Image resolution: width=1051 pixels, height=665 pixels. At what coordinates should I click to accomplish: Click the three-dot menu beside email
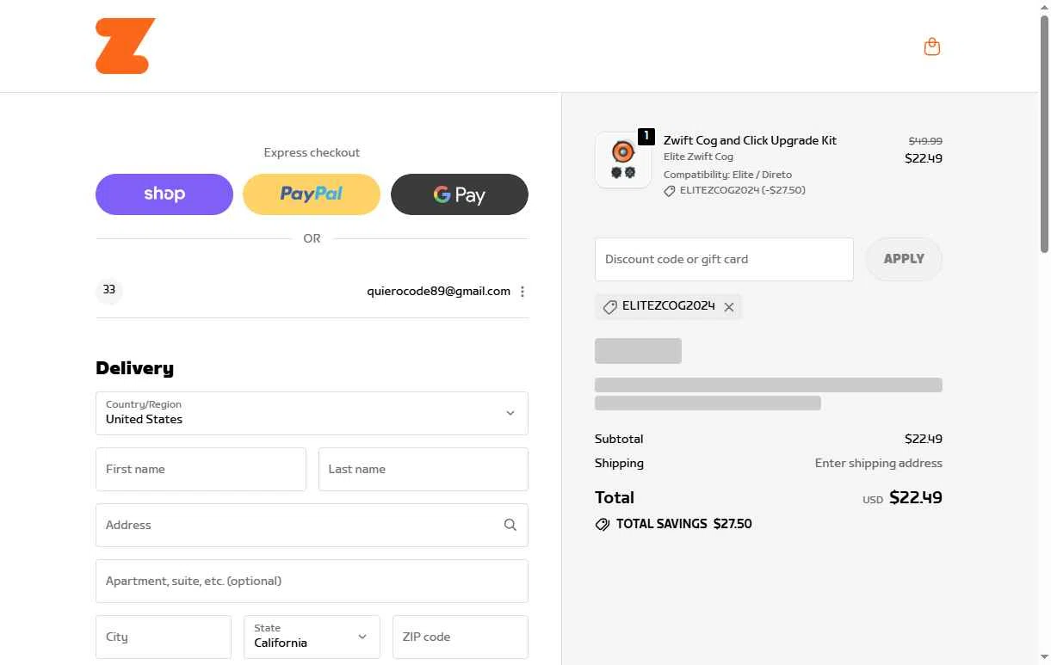[x=522, y=292]
